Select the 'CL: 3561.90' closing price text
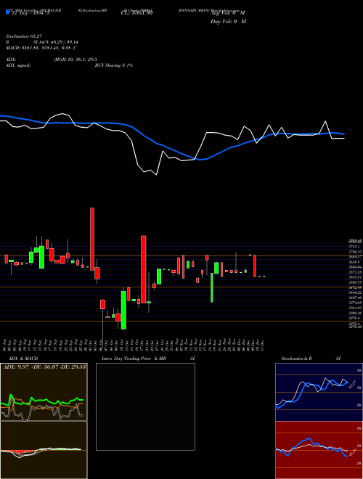The width and height of the screenshot is (363, 479). coord(136,13)
